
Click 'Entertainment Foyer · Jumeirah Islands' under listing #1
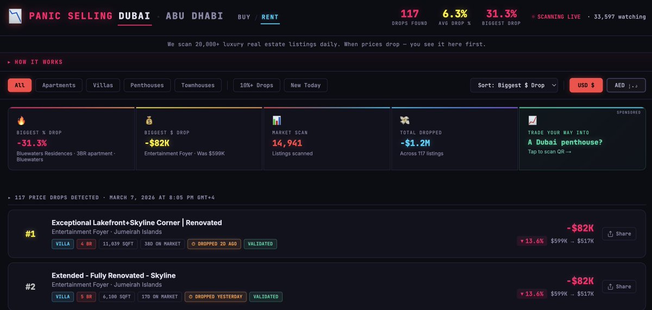click(106, 232)
